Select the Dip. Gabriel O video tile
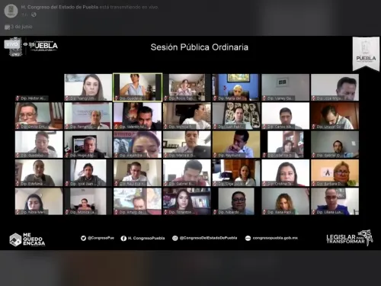381x286 pixels. click(x=335, y=144)
